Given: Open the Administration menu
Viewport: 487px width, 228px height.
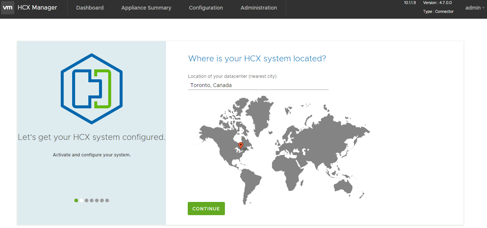Looking at the screenshot, I should click(258, 7).
